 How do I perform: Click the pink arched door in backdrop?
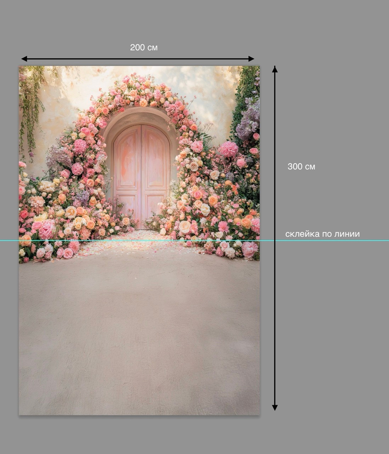coord(141,176)
